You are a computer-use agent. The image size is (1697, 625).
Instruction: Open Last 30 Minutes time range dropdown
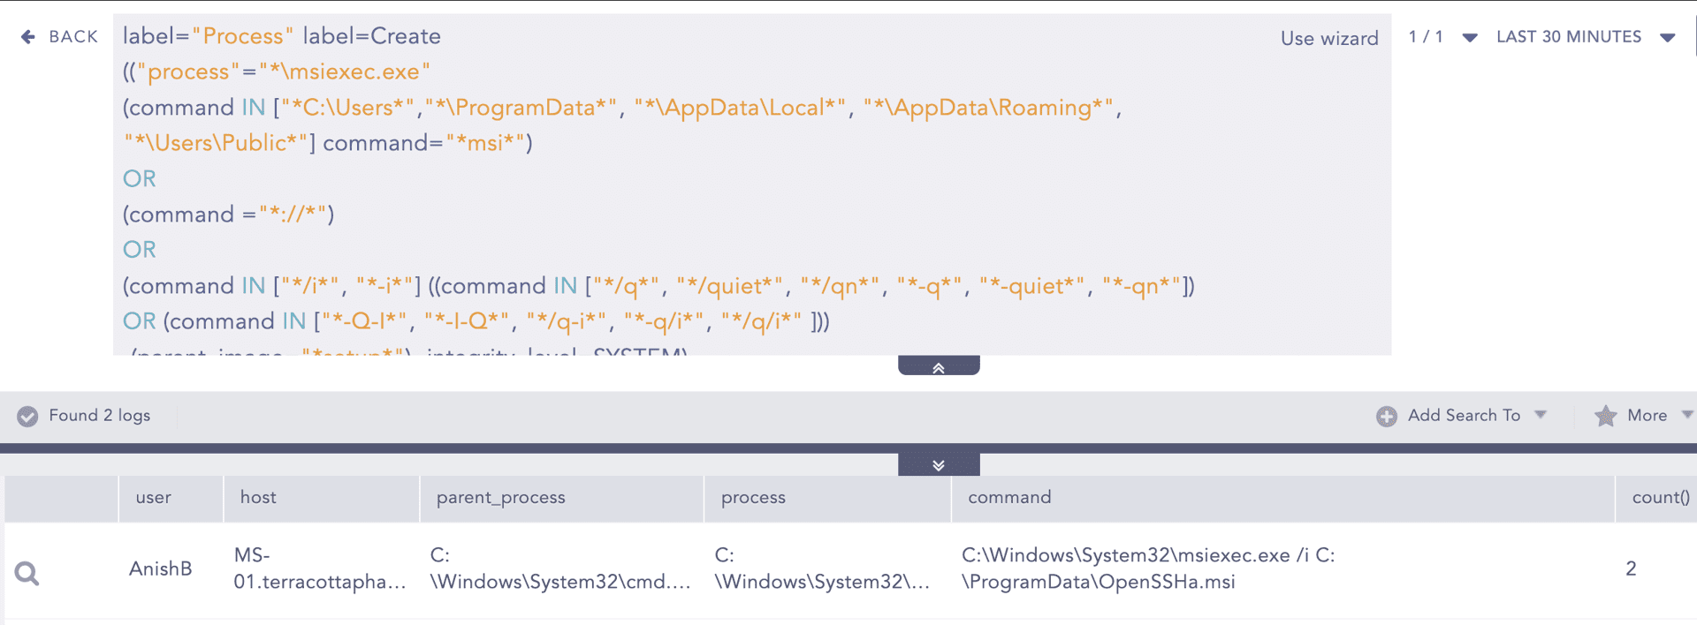(x=1667, y=37)
